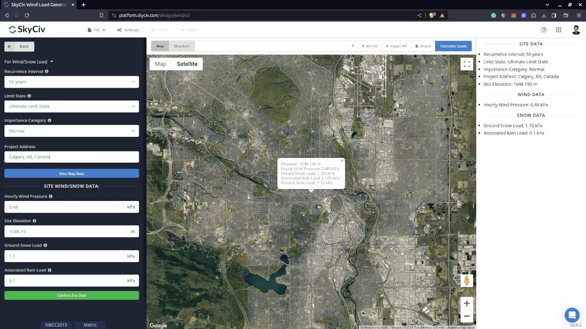Toggle the map fullscreen view
586x329 pixels.
[466, 64]
